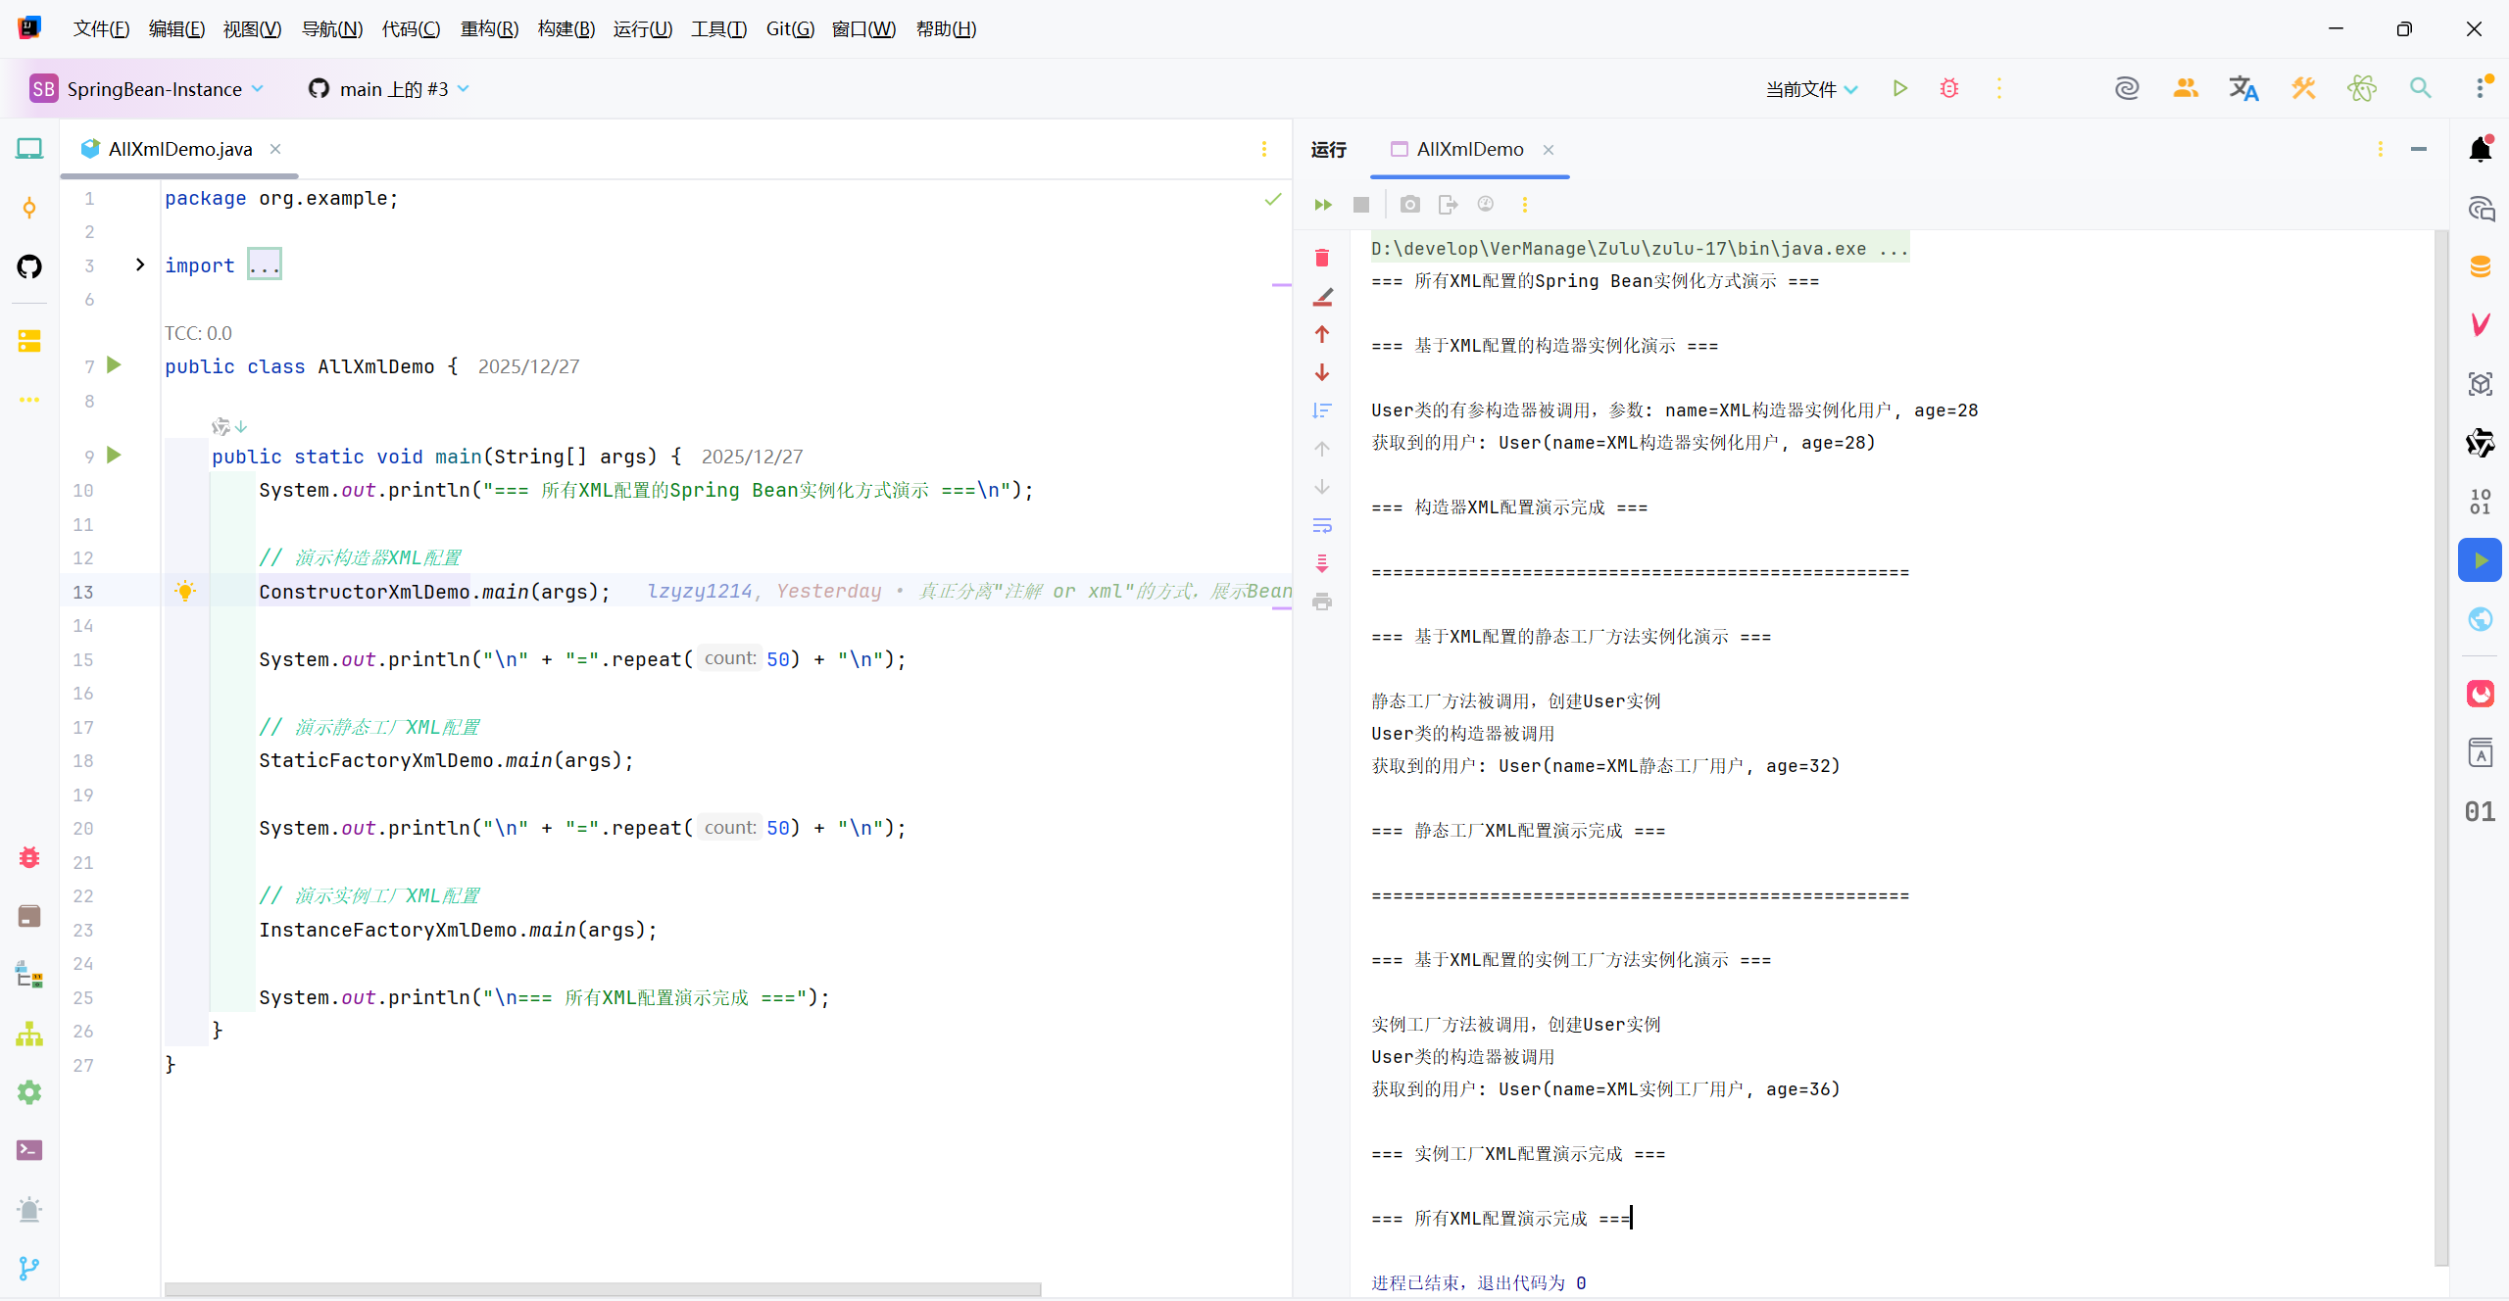The width and height of the screenshot is (2509, 1301).
Task: Click the Debug bug icon in top toolbar
Action: pyautogui.click(x=1948, y=88)
